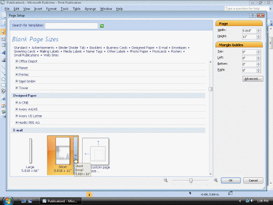Click the Switch windows quick launch icon
This screenshot has width=273, height=205.
[30, 201]
